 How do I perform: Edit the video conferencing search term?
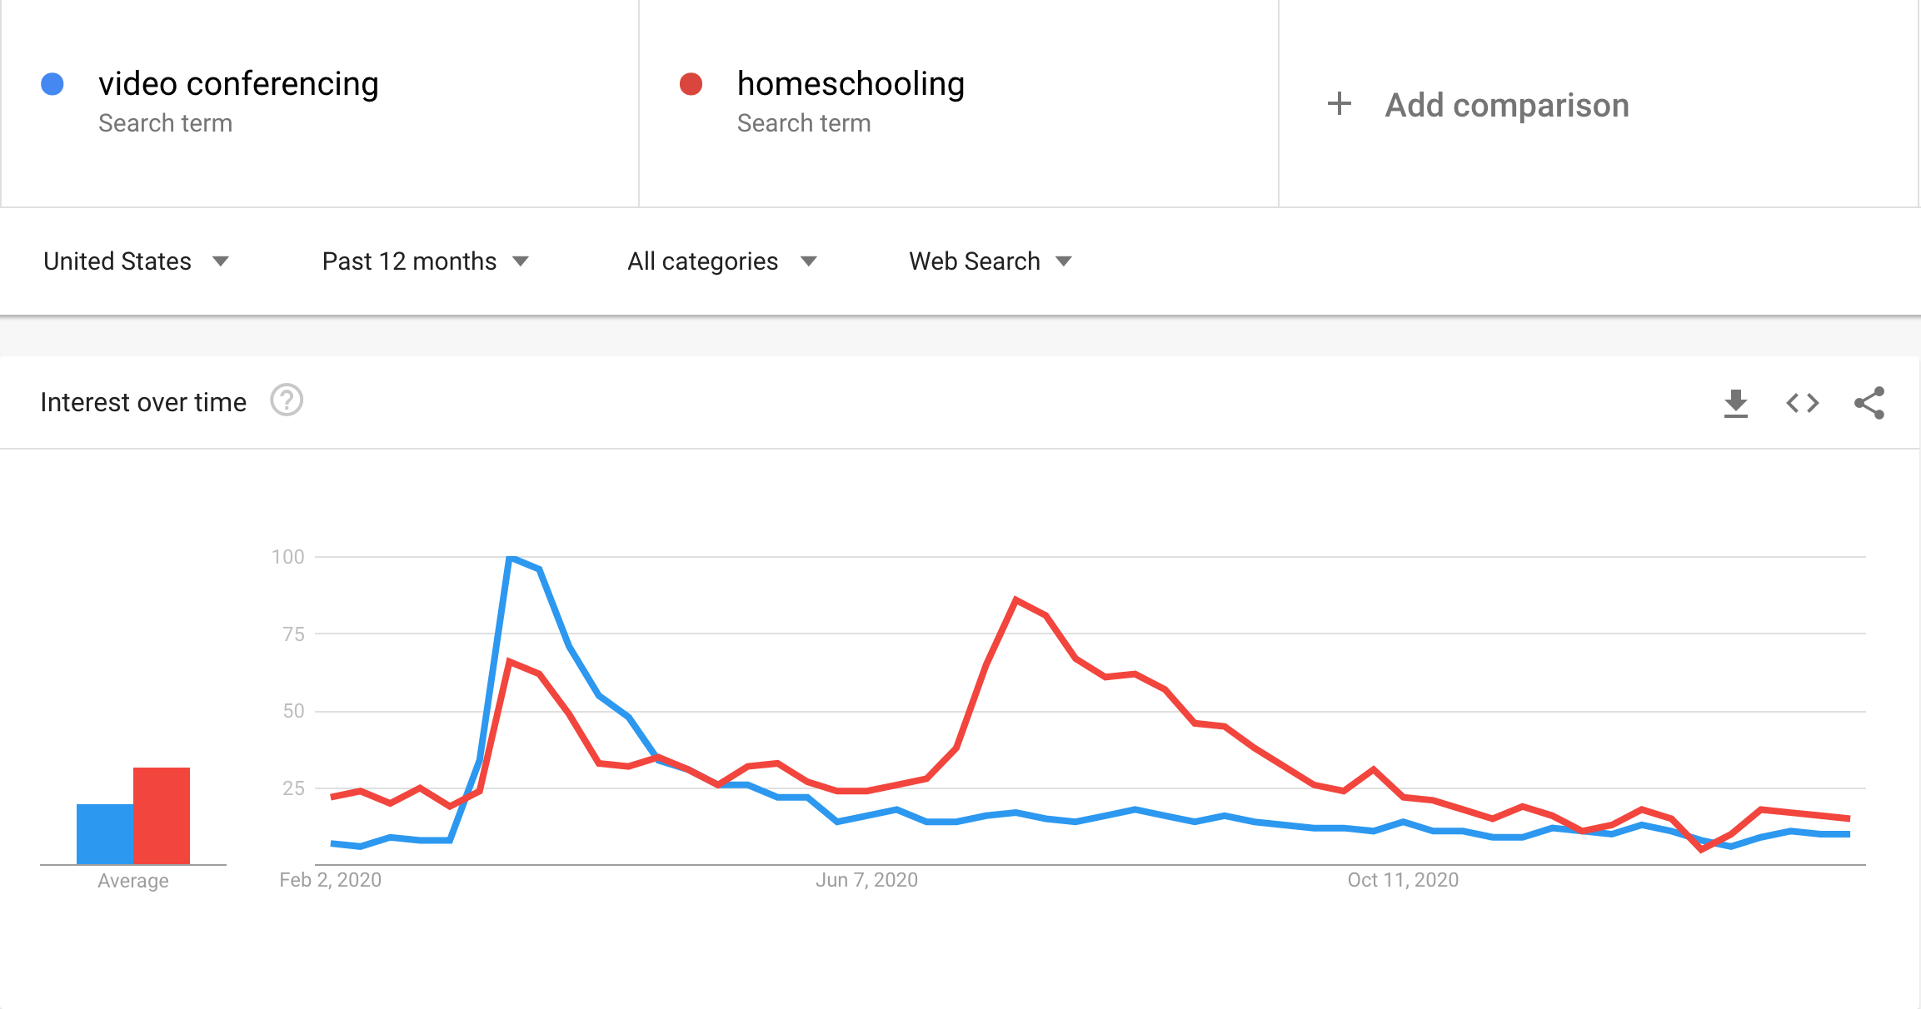238,84
